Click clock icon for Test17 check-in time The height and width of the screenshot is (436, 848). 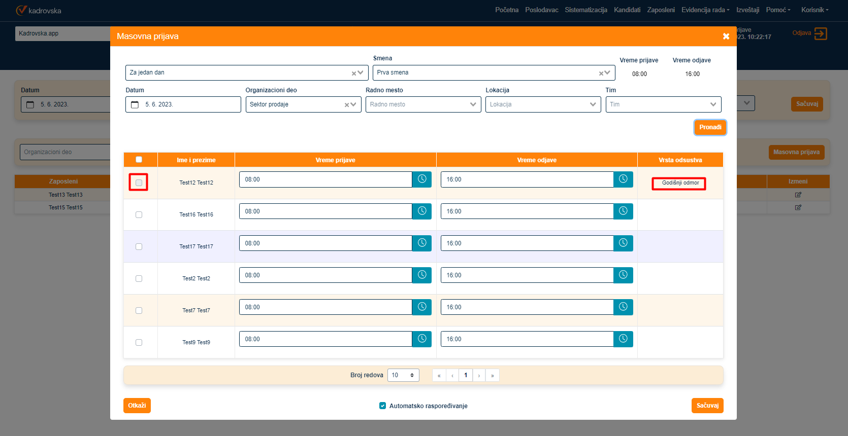point(421,243)
